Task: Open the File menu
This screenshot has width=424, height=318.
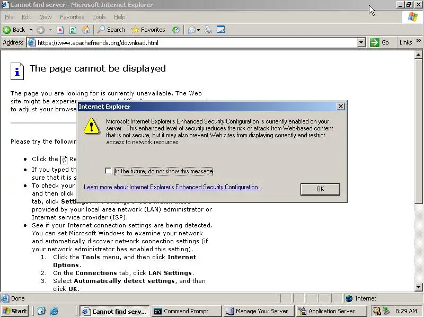Action: click(x=9, y=17)
